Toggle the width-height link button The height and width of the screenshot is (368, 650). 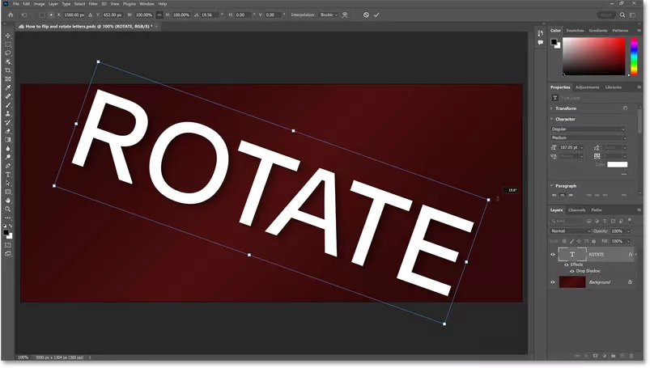[159, 15]
